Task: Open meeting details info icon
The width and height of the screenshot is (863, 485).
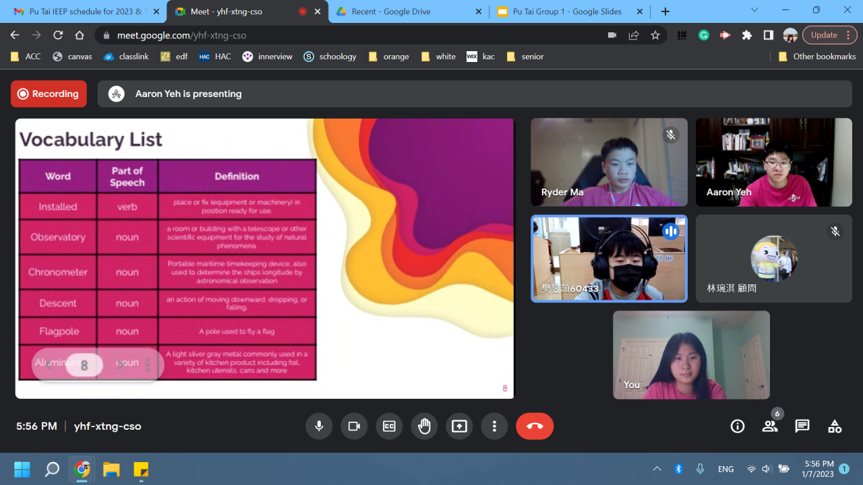Action: [x=738, y=426]
